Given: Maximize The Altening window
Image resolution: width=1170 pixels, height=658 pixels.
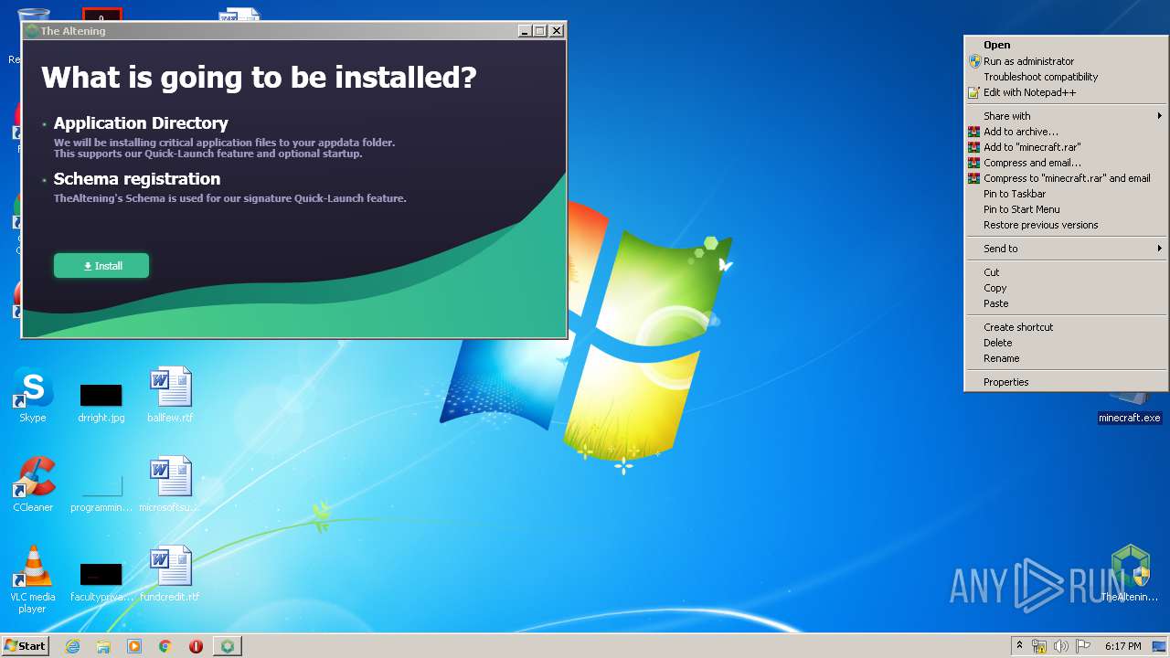Looking at the screenshot, I should point(540,31).
